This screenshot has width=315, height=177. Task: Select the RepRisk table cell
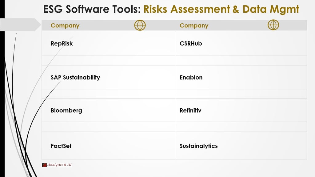tap(109, 43)
